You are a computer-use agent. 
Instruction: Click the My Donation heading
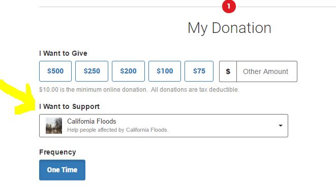(229, 28)
